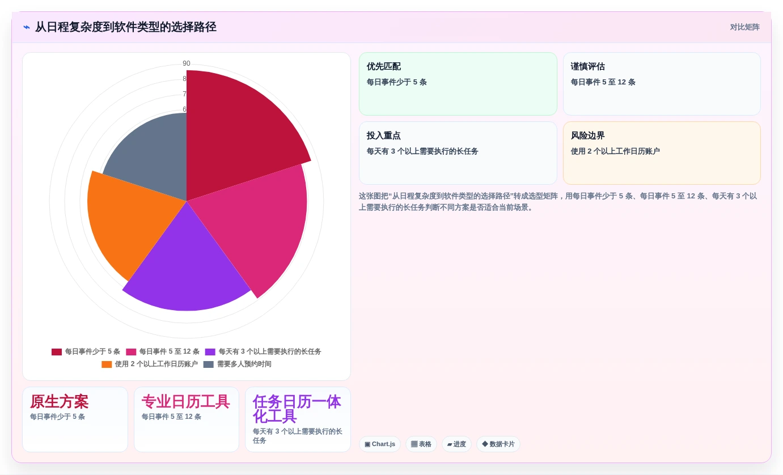
Task: Click the 数据卡片 tag chip
Action: tap(498, 444)
